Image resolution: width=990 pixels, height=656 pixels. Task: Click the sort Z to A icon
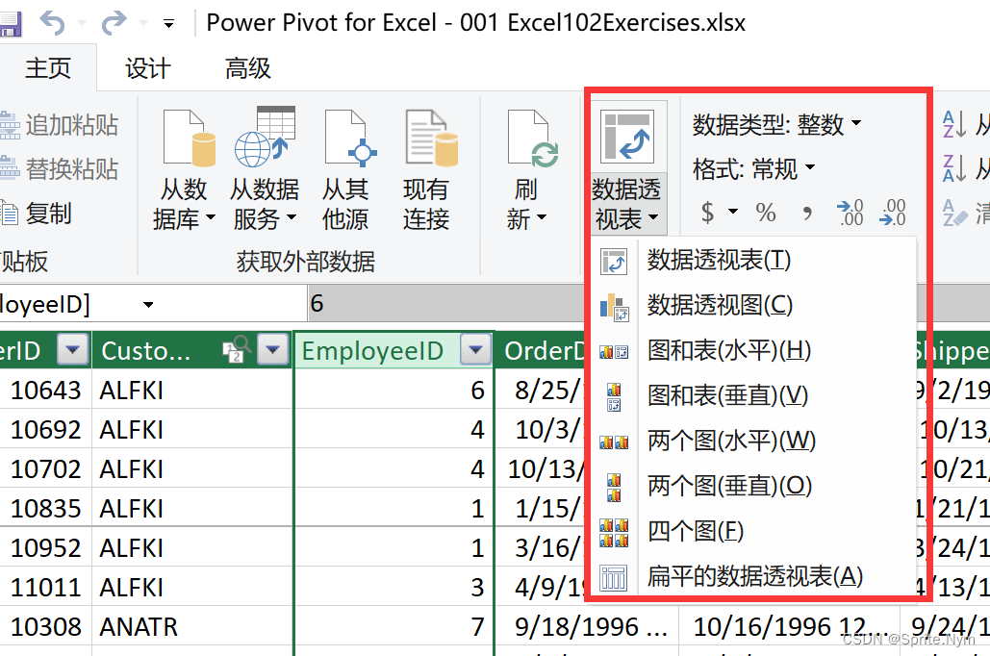(x=953, y=168)
